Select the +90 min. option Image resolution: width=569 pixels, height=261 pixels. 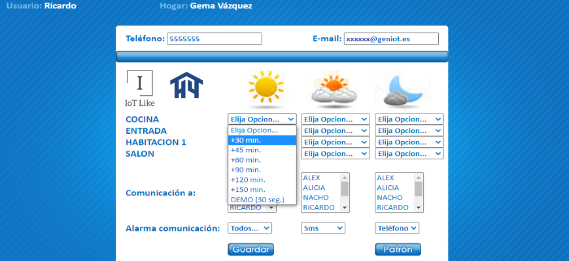pos(262,170)
